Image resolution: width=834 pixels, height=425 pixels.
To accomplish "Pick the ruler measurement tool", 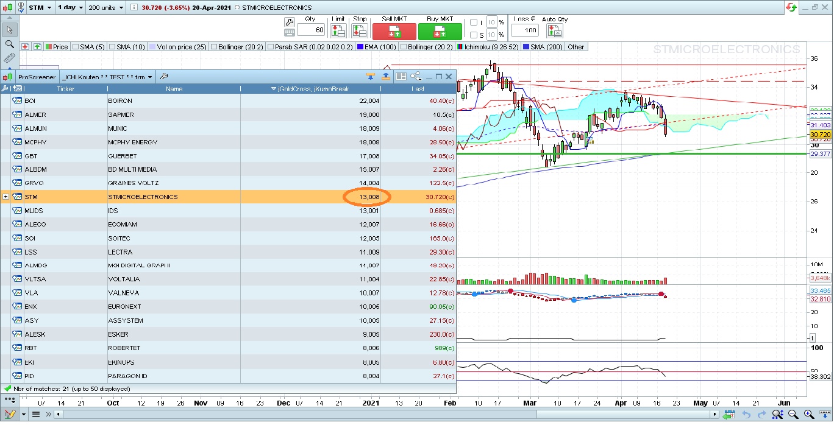I will click(x=9, y=58).
